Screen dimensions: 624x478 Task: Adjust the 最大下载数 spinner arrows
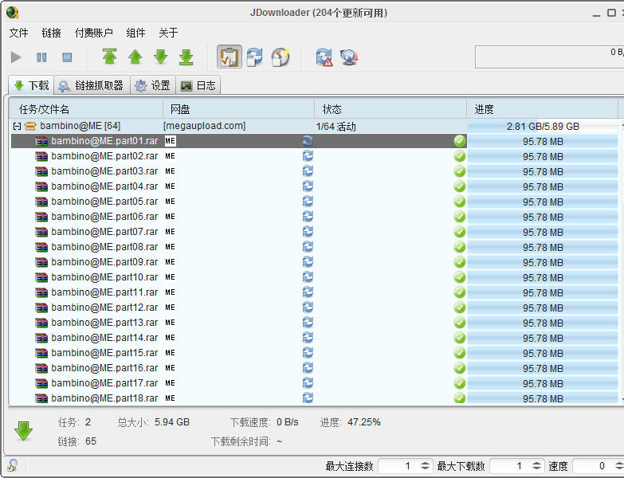537,466
